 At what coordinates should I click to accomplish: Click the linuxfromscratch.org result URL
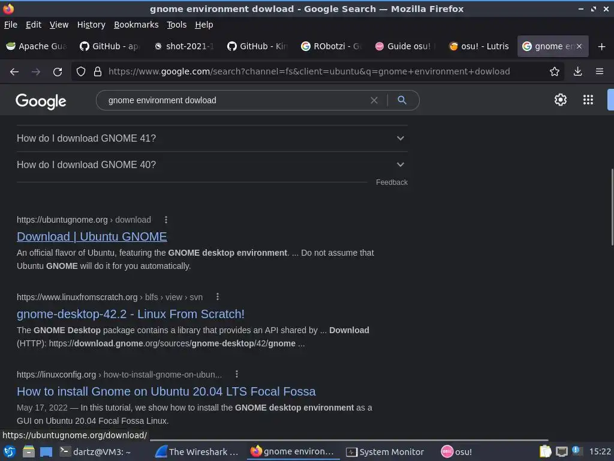[110, 297]
